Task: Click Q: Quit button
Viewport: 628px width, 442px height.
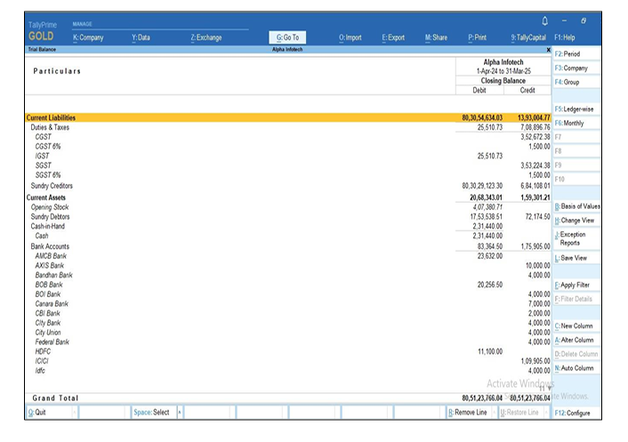Action: click(52, 413)
